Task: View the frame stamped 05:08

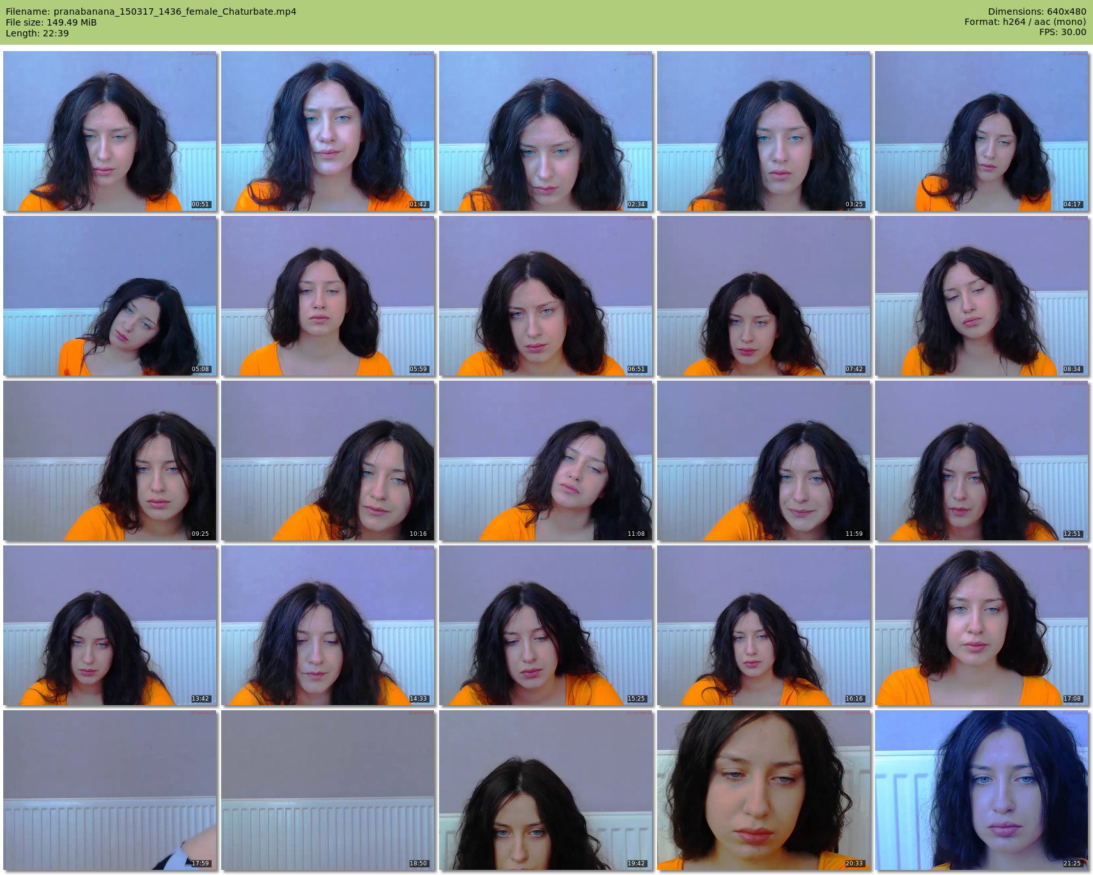Action: pos(110,296)
